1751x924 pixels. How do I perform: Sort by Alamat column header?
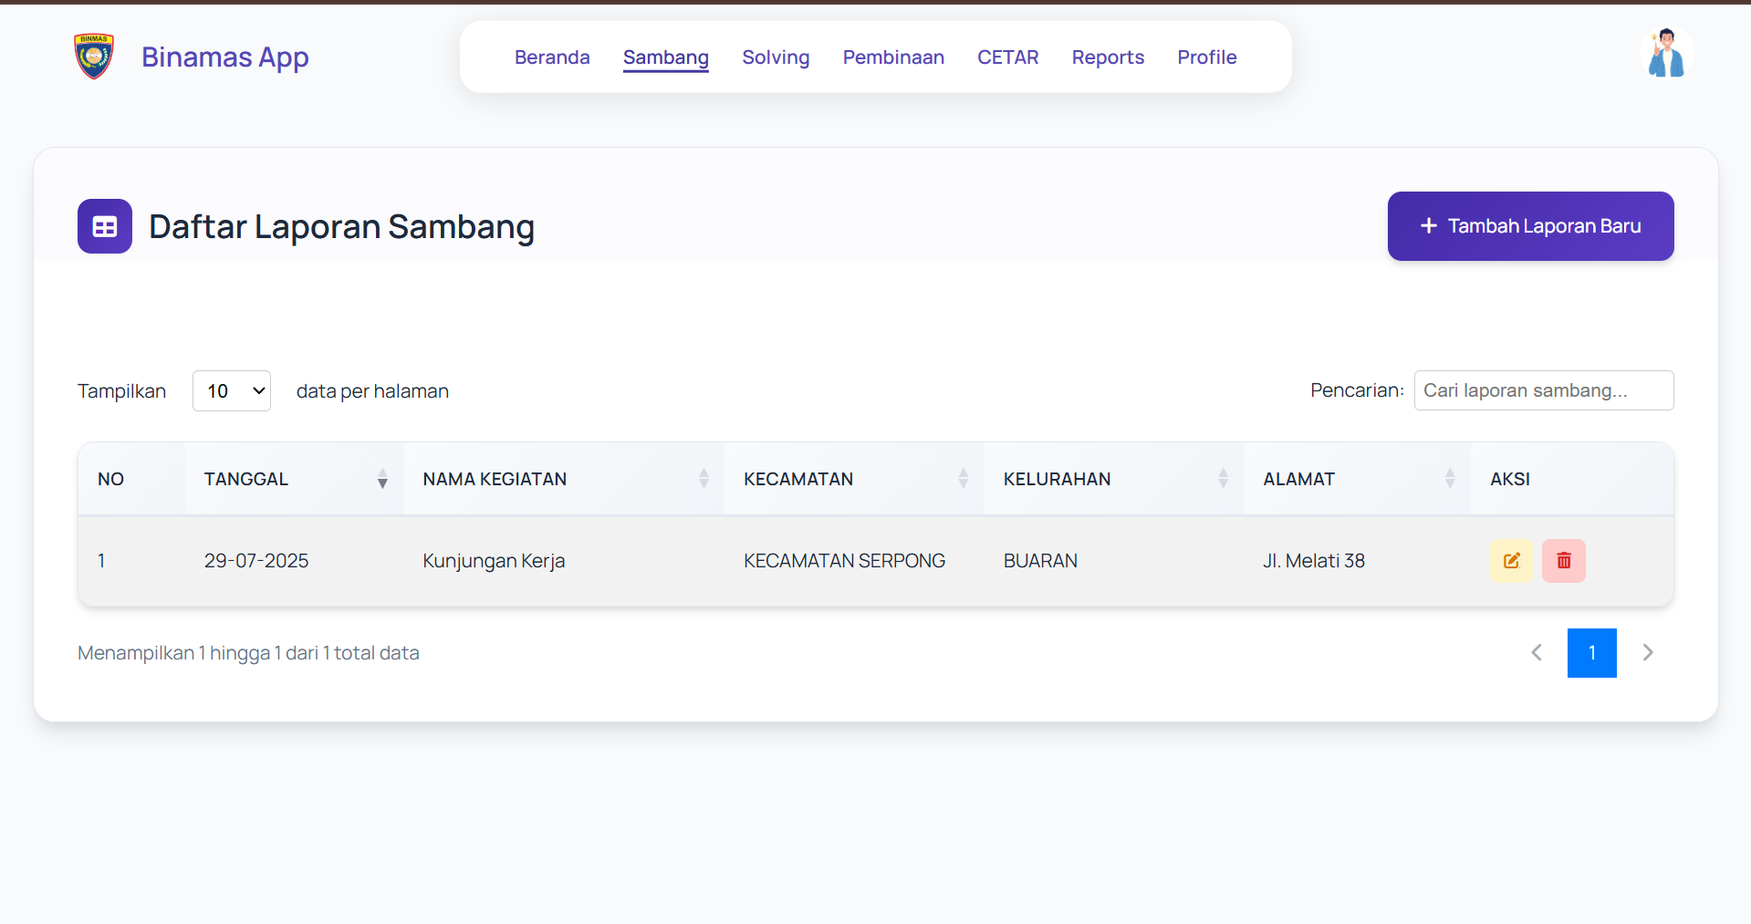point(1358,479)
